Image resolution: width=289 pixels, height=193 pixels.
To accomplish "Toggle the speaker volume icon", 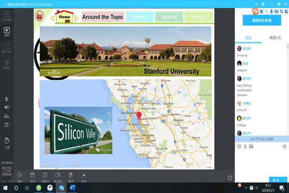I will click(x=7, y=107).
